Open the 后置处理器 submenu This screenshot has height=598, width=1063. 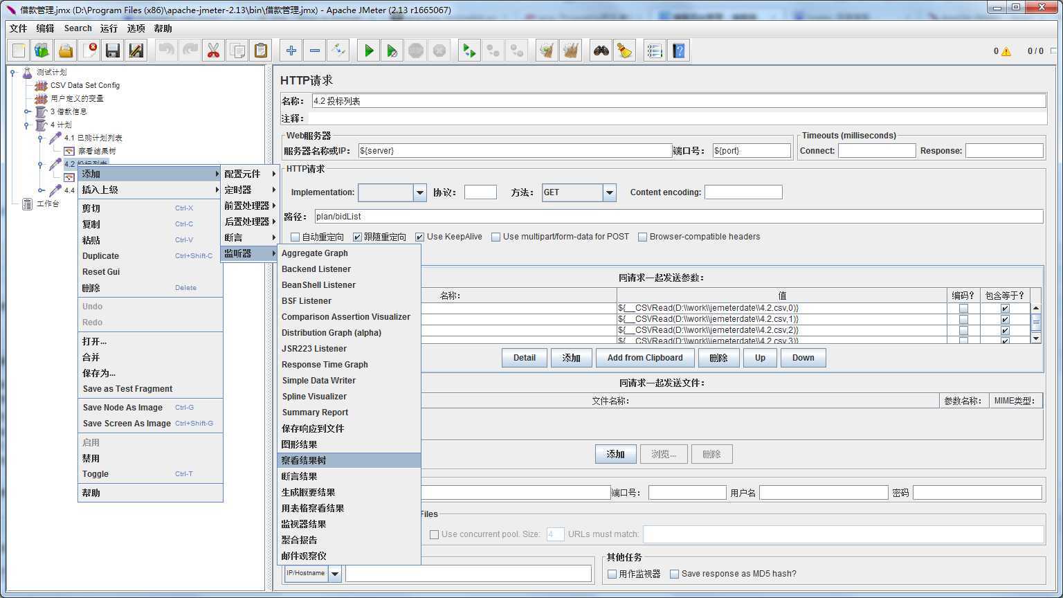[249, 221]
